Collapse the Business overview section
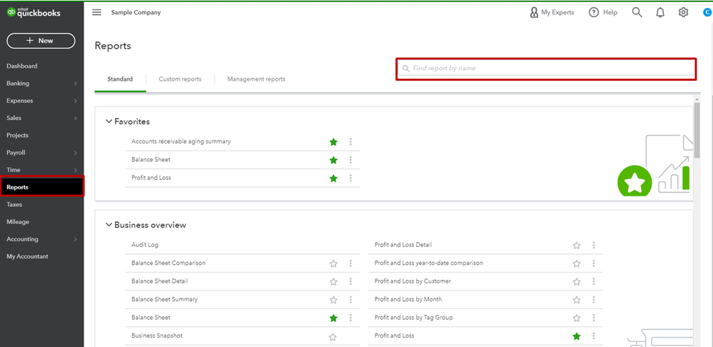 coord(108,225)
